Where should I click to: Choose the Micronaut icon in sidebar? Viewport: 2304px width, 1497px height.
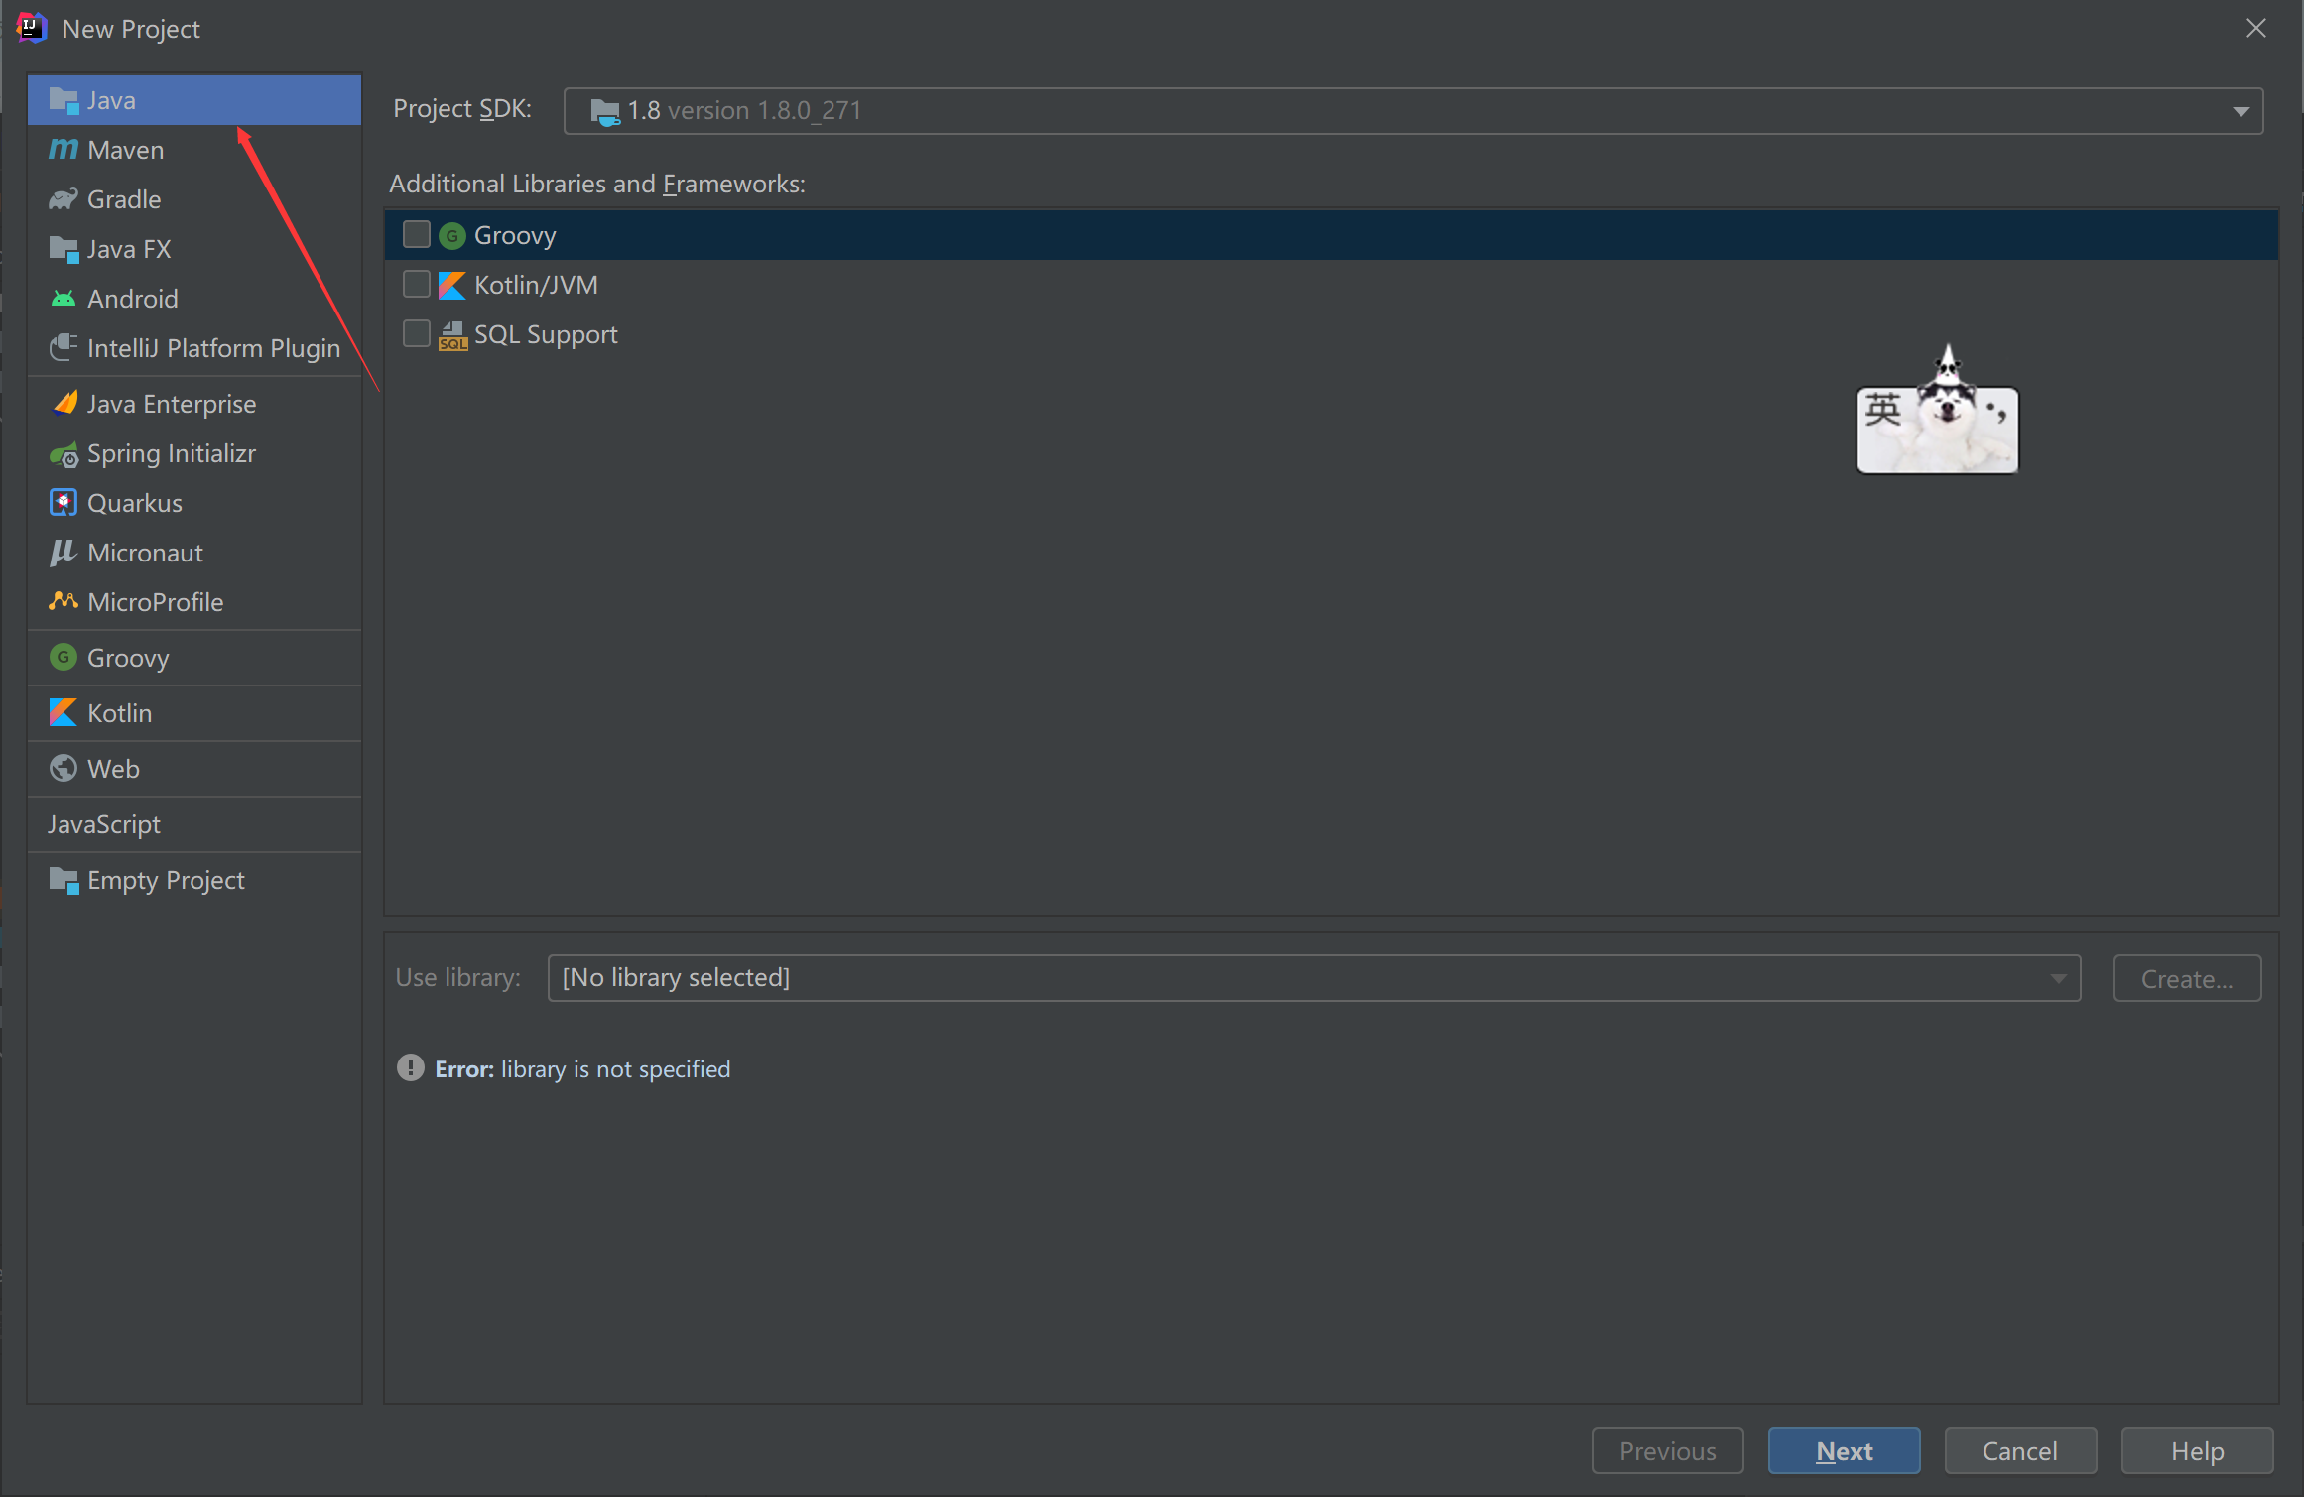pos(64,553)
